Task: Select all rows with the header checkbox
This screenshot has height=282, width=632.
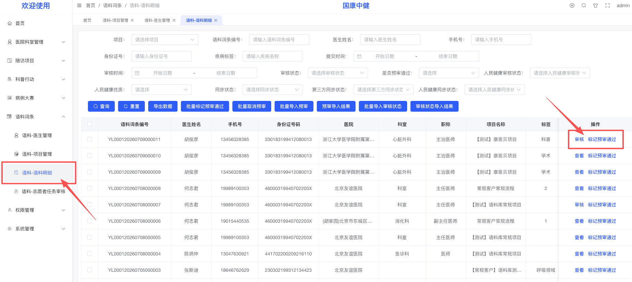Action: click(x=90, y=124)
